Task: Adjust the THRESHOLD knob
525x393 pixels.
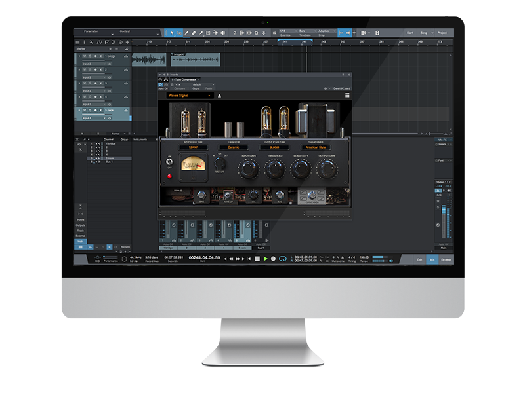Action: pos(275,169)
